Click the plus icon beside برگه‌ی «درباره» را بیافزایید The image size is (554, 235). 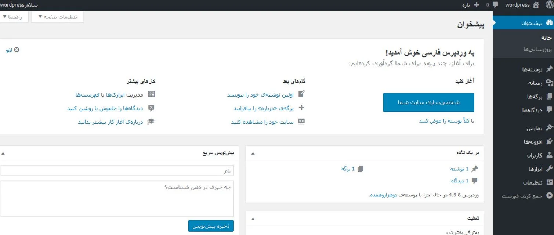tap(301, 108)
